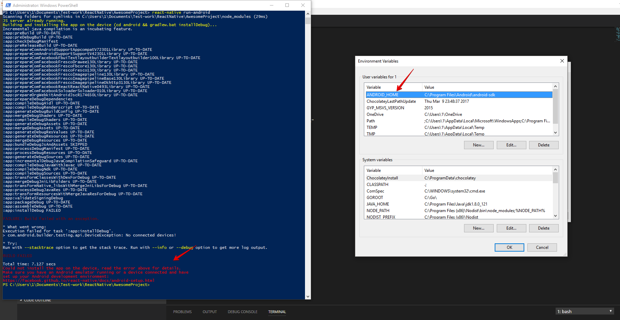
Task: Select the ChocolateyLastPathUpdate variable row
Action: pos(459,101)
